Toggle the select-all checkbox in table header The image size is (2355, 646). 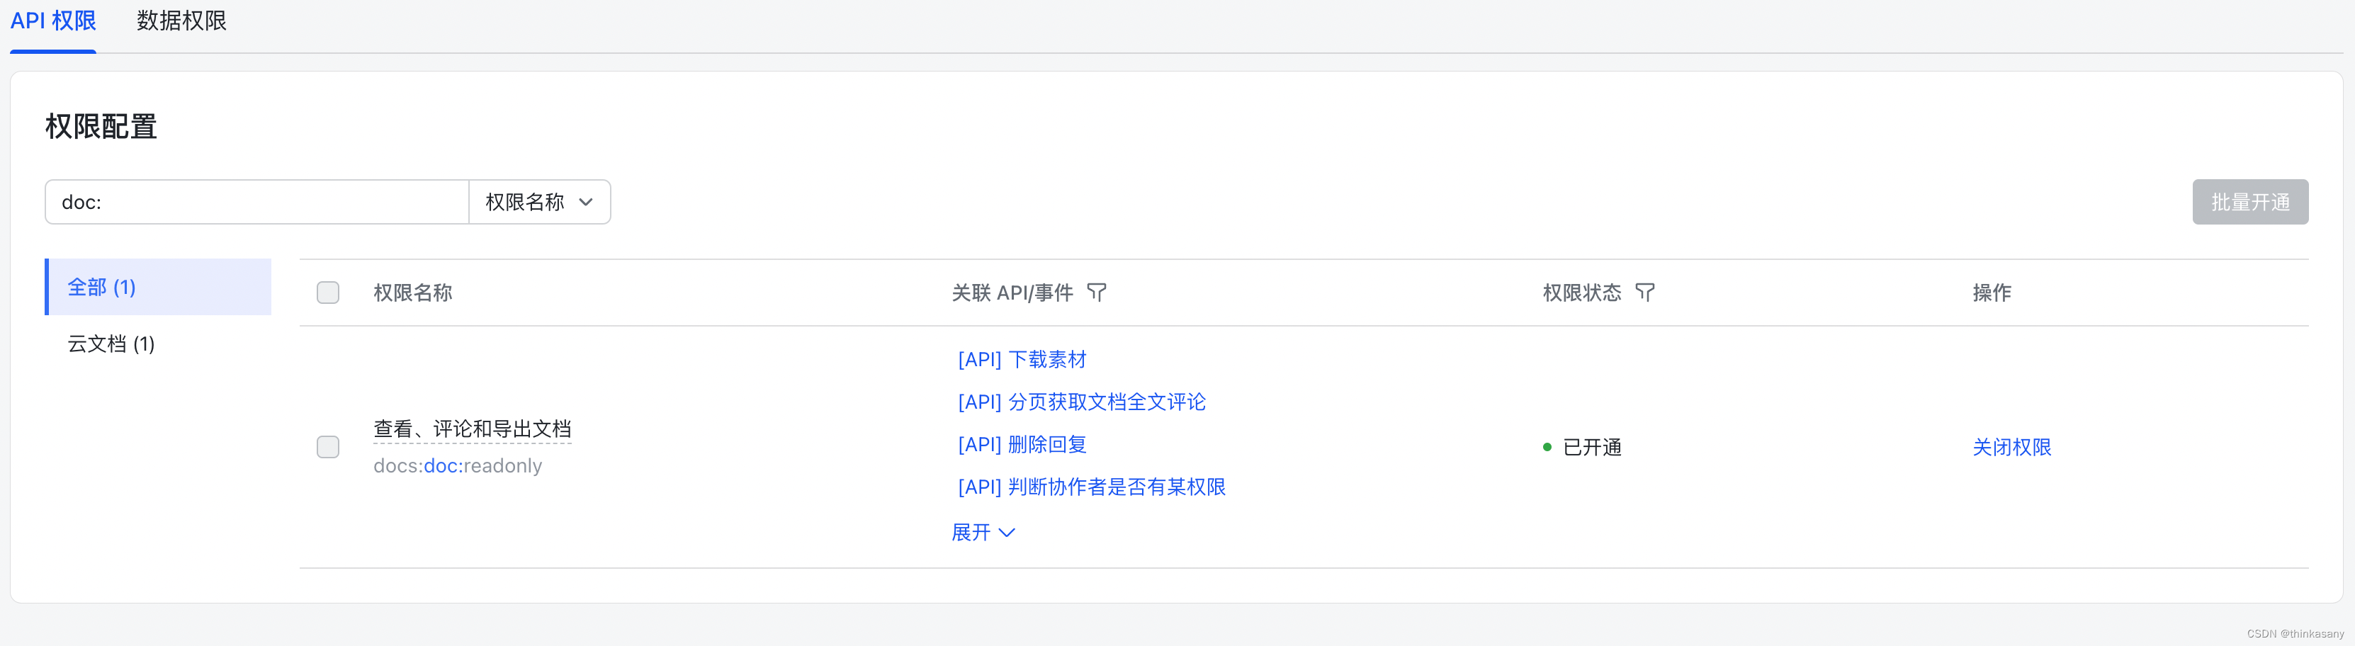[328, 293]
